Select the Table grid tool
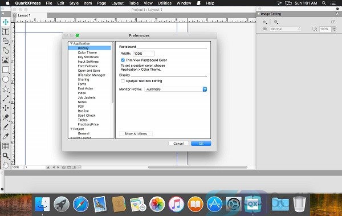342x216 pixels. (6, 146)
